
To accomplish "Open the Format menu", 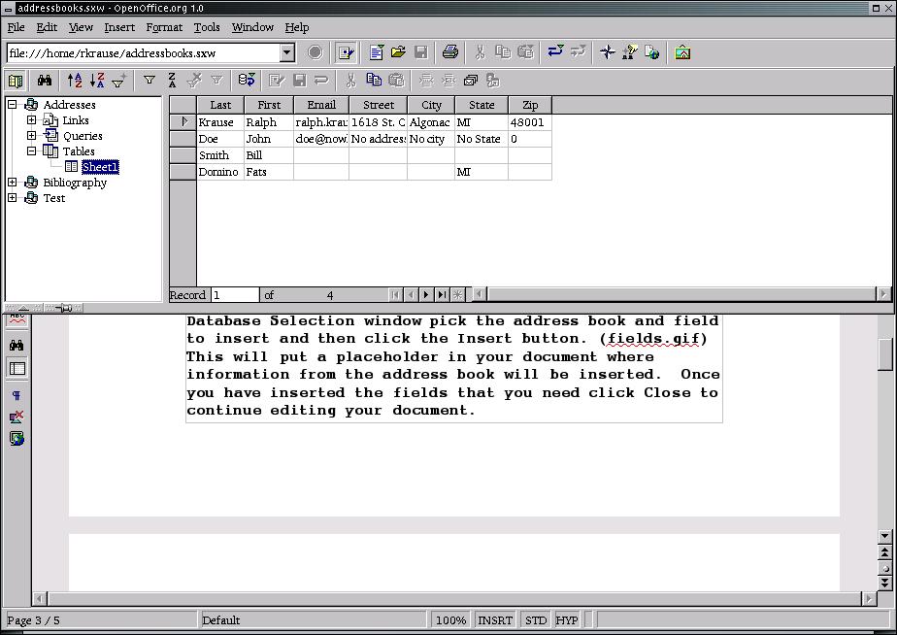I will coord(164,27).
